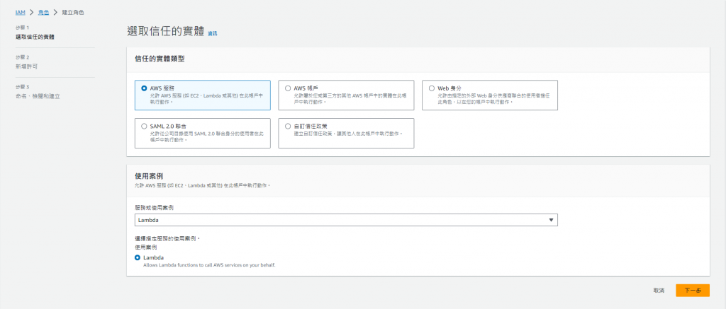
Task: Click the 下一步 button
Action: coord(692,290)
